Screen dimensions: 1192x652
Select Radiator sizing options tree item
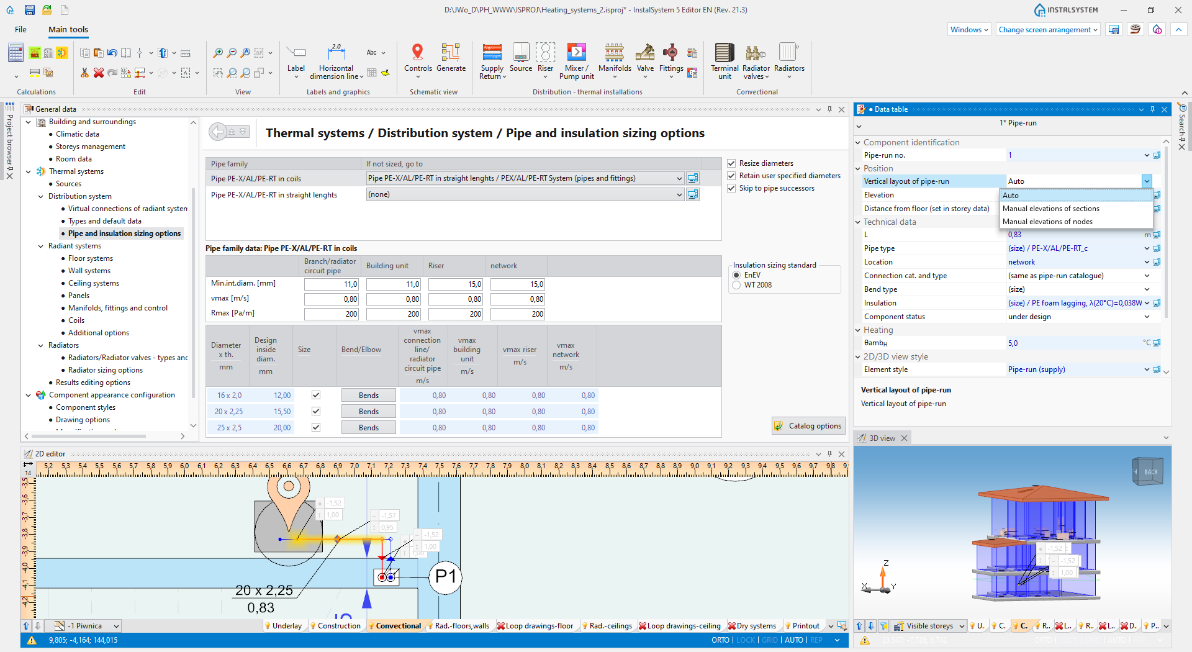coord(106,370)
